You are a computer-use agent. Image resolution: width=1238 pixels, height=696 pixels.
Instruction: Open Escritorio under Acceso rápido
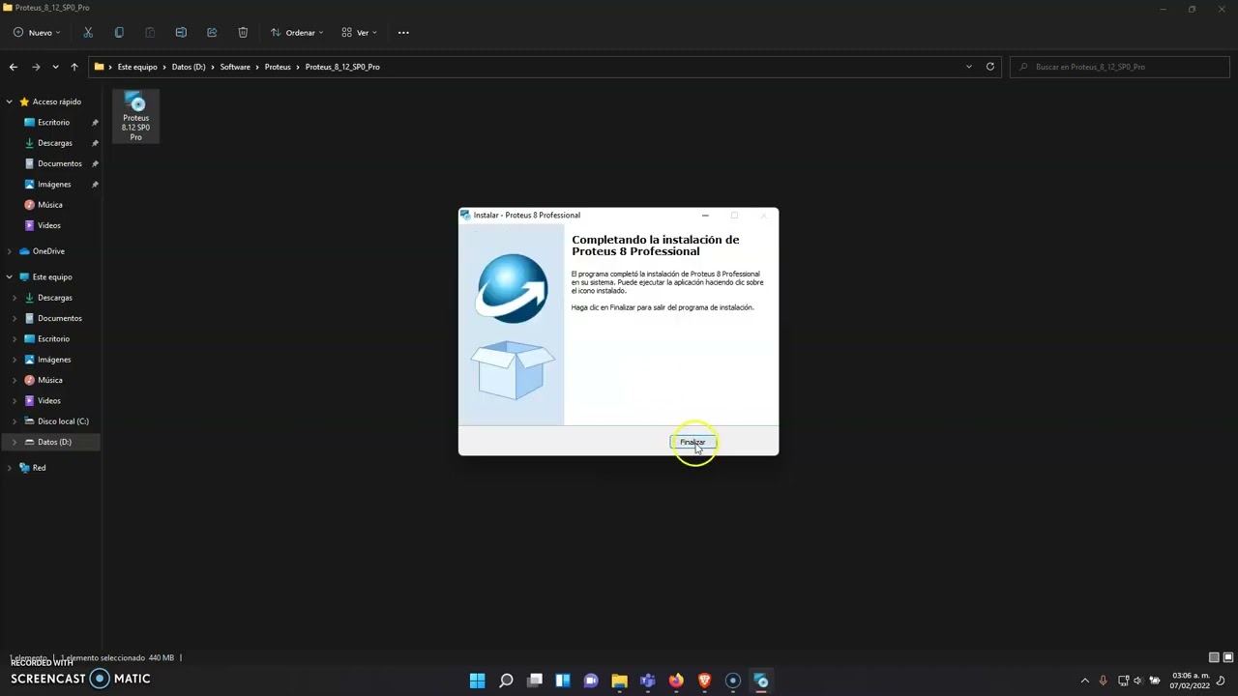click(53, 123)
